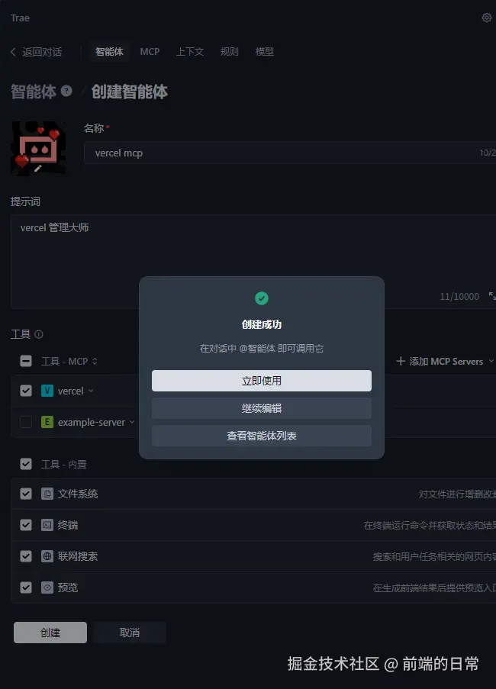
Task: Uncheck the 联网搜索 tool checkbox
Action: click(x=26, y=556)
